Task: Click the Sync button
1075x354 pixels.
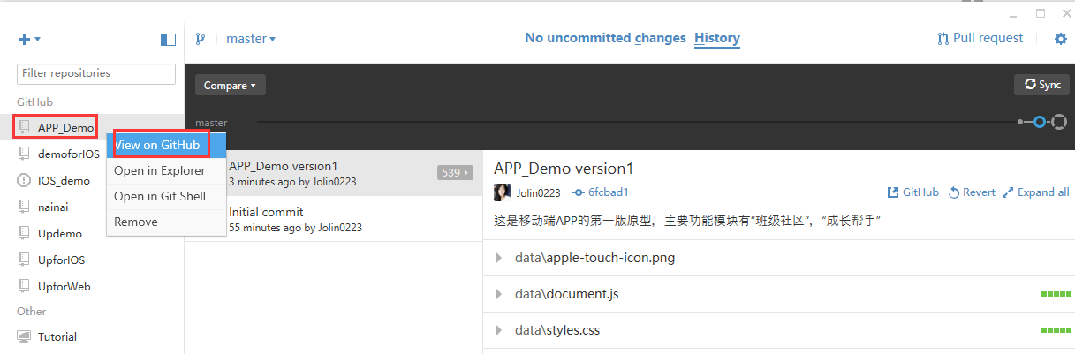Action: click(x=1041, y=85)
